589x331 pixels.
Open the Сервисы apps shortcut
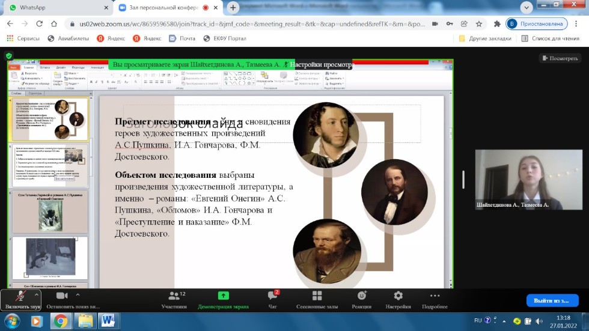[x=23, y=38]
